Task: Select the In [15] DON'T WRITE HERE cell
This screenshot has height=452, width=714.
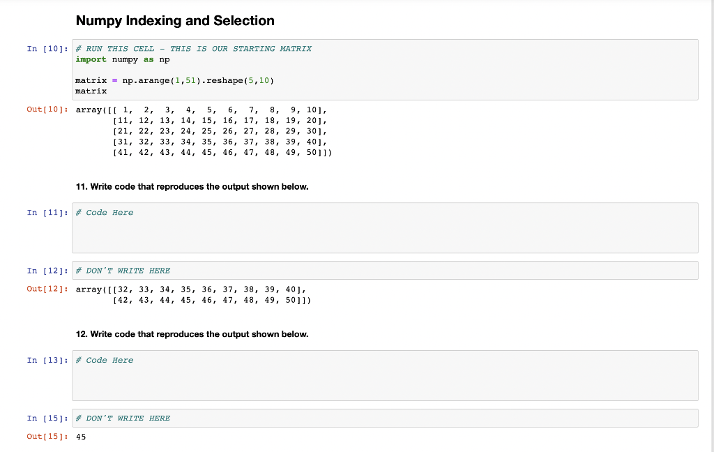Action: (385, 419)
